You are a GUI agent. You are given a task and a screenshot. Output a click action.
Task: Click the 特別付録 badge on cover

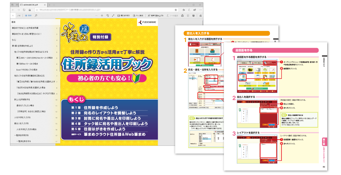(100, 37)
